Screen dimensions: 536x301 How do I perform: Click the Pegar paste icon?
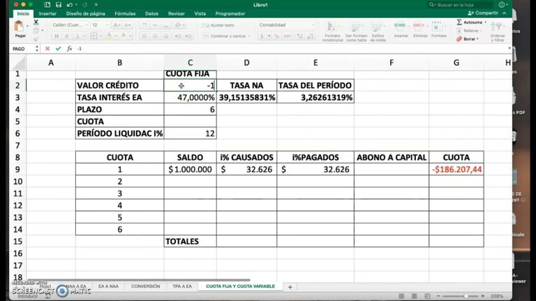pos(19,26)
